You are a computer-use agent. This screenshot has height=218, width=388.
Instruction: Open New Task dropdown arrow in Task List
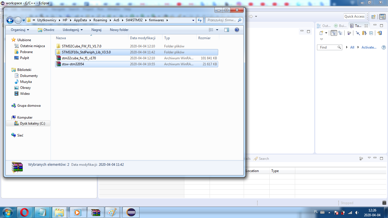pyautogui.click(x=326, y=33)
